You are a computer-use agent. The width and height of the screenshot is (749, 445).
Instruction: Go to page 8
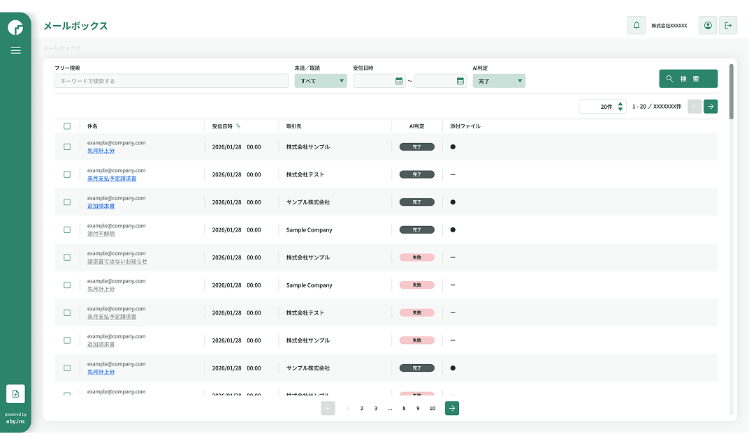click(x=404, y=408)
